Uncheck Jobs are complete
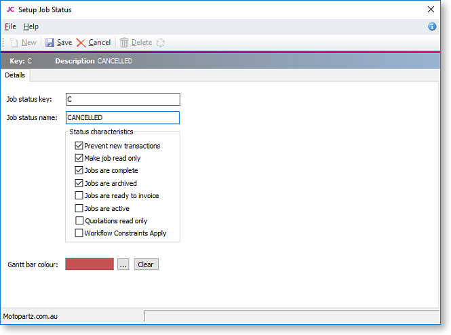Image resolution: width=451 pixels, height=335 pixels. (x=79, y=170)
